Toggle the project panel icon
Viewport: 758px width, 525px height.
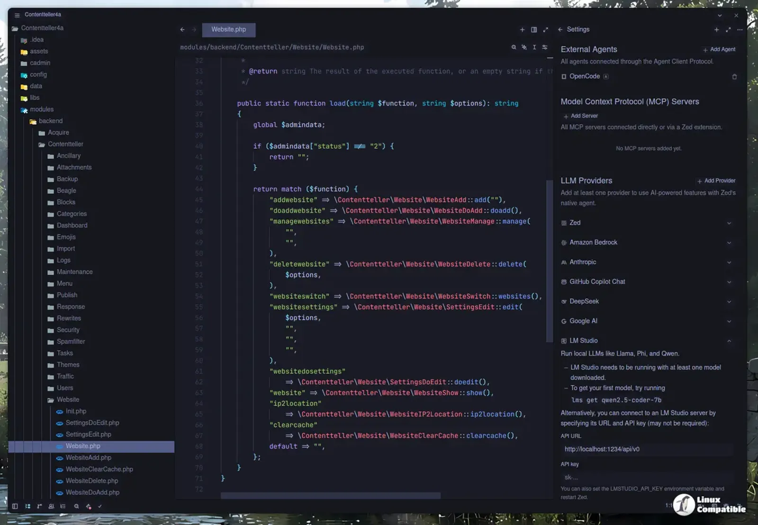pyautogui.click(x=27, y=506)
